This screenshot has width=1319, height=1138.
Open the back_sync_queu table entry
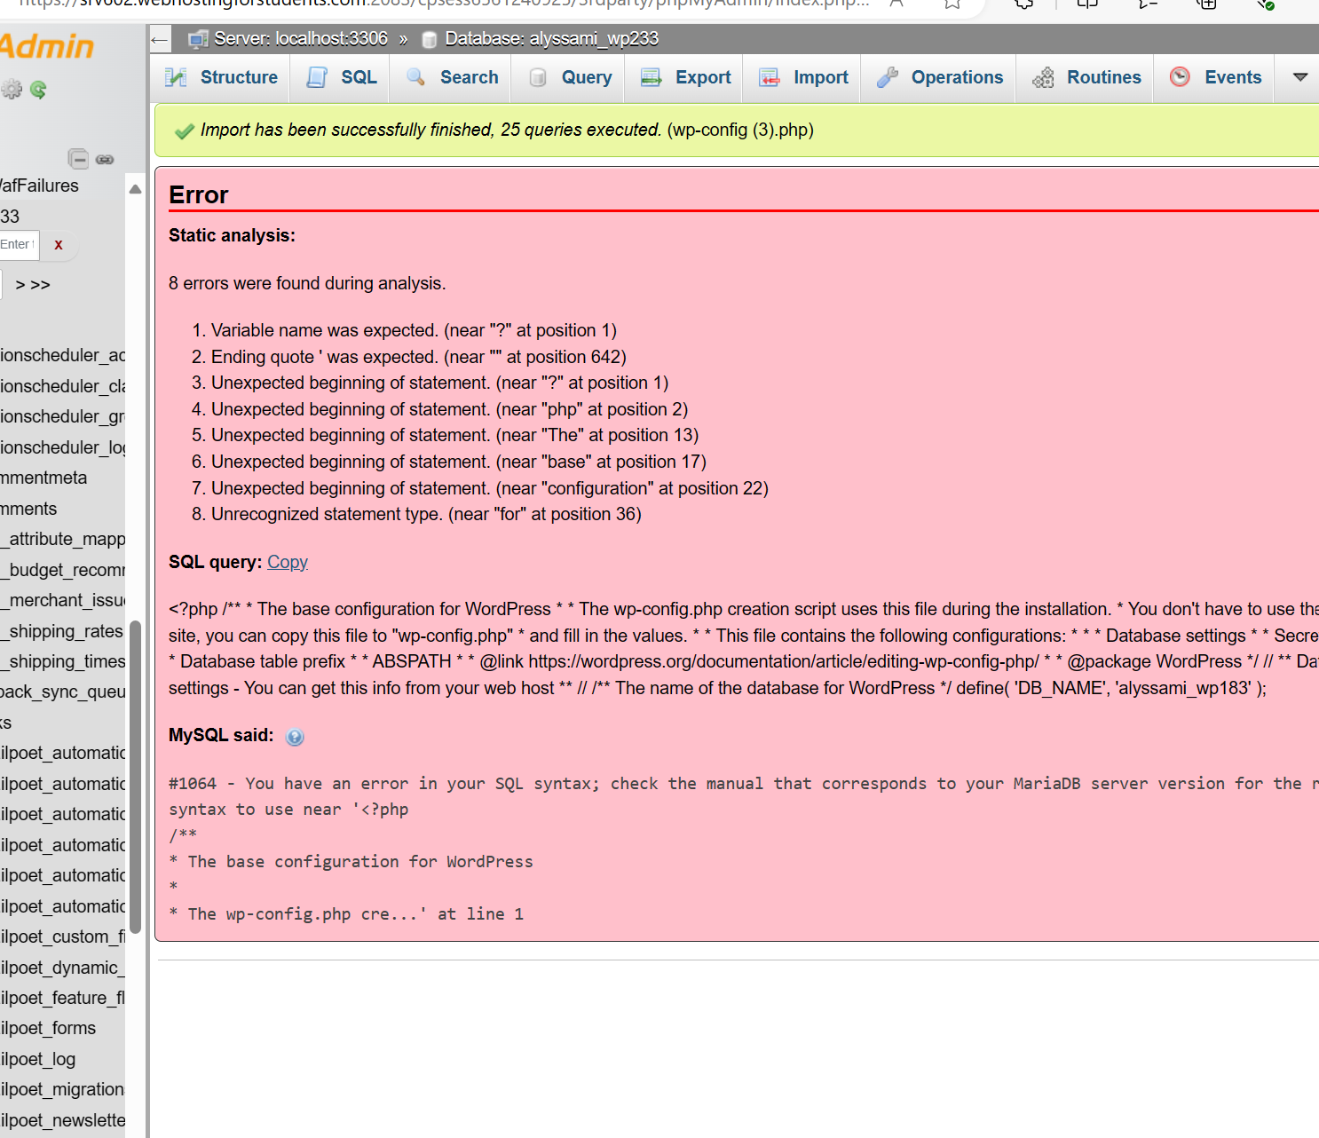(62, 691)
